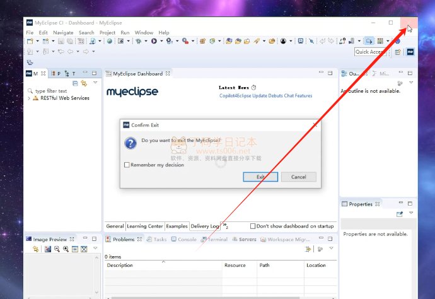Switch to the Servers view tab
The width and height of the screenshot is (435, 299).
(247, 240)
